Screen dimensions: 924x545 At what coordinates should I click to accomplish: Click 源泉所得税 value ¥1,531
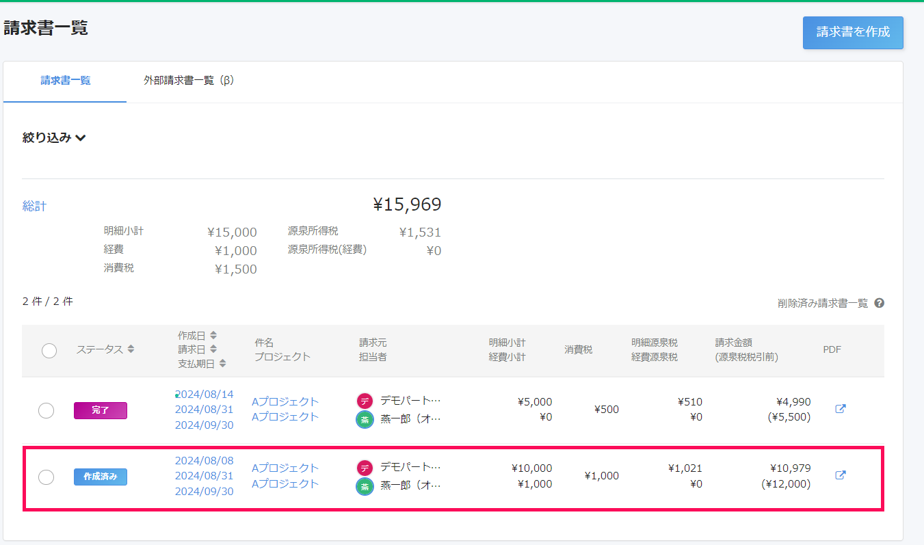tap(420, 232)
